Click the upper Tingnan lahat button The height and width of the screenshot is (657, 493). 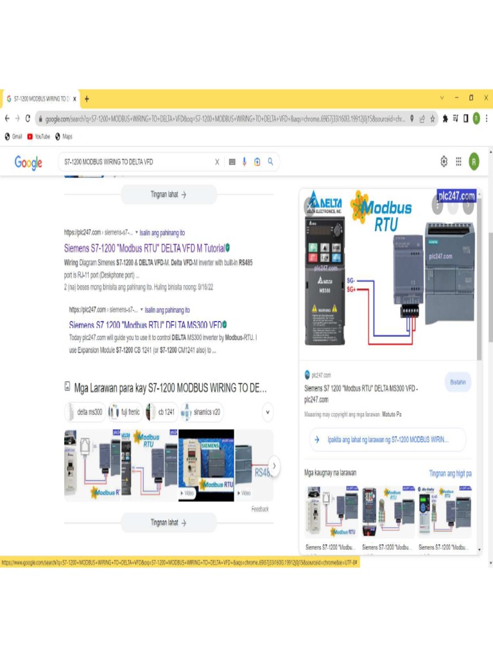tap(169, 194)
